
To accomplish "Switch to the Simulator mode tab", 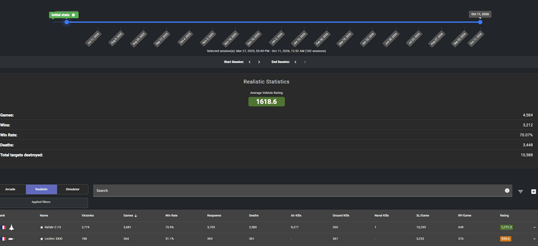I will (73, 189).
